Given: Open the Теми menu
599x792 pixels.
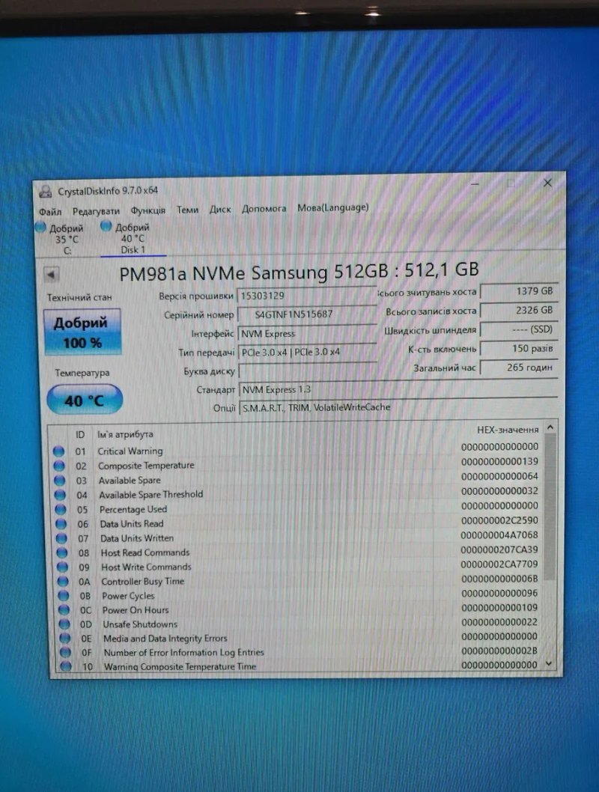Looking at the screenshot, I should point(187,210).
